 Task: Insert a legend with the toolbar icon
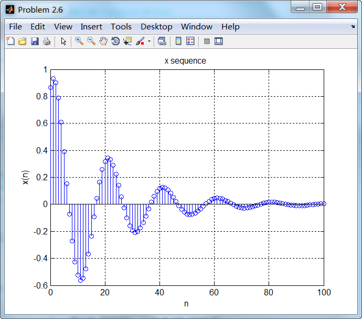pyautogui.click(x=190, y=41)
